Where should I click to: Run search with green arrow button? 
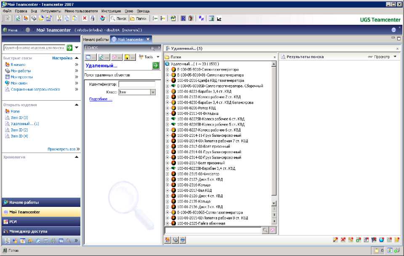point(156,65)
